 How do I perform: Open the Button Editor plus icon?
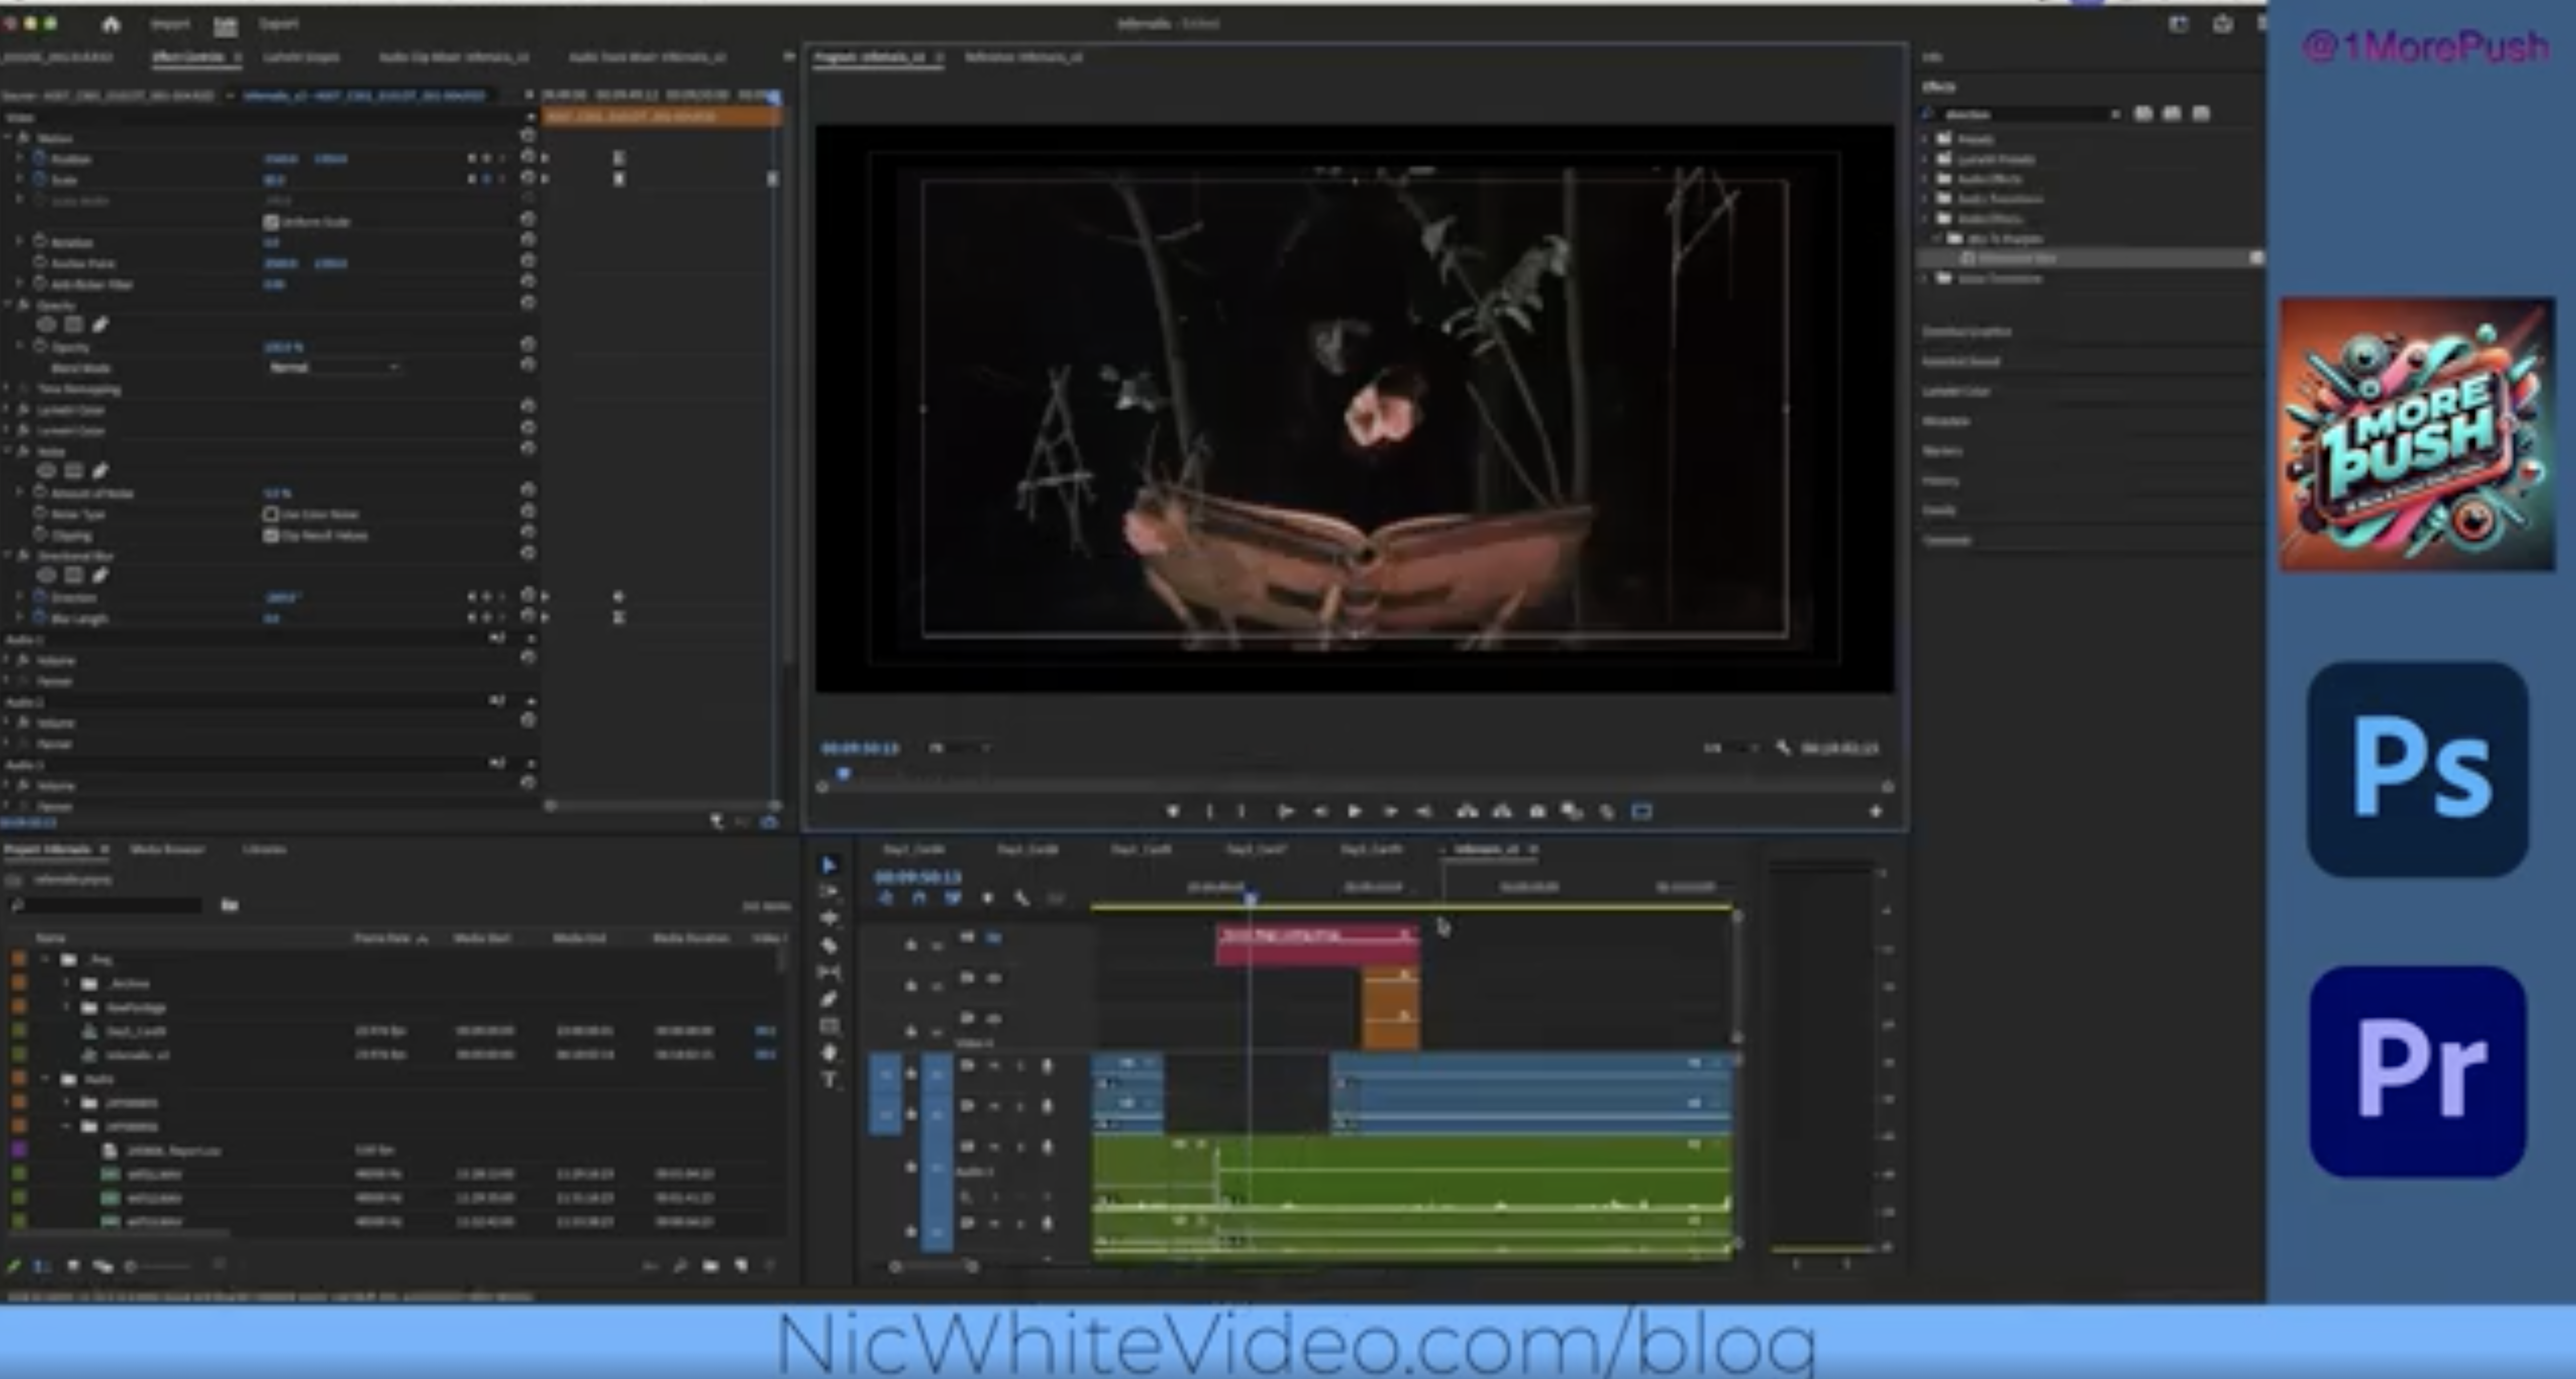(x=1876, y=812)
